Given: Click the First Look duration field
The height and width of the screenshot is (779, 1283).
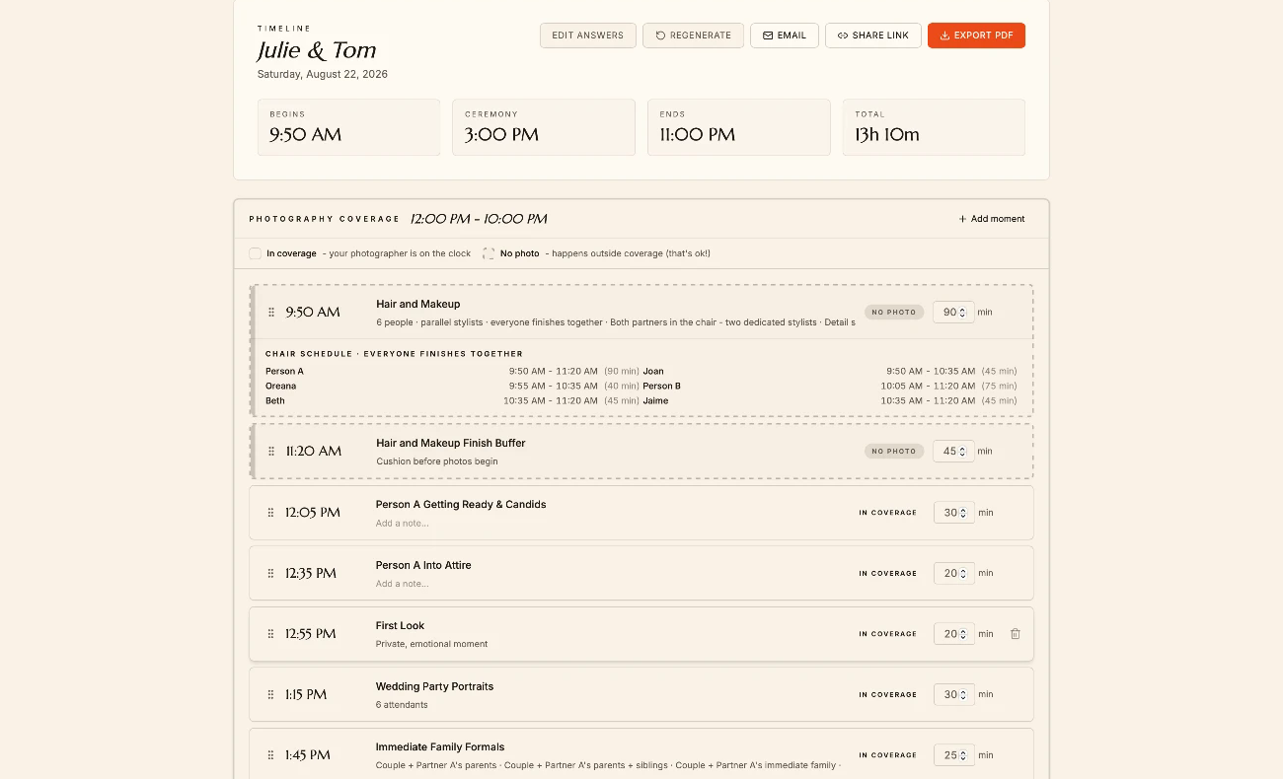Looking at the screenshot, I should click(953, 634).
